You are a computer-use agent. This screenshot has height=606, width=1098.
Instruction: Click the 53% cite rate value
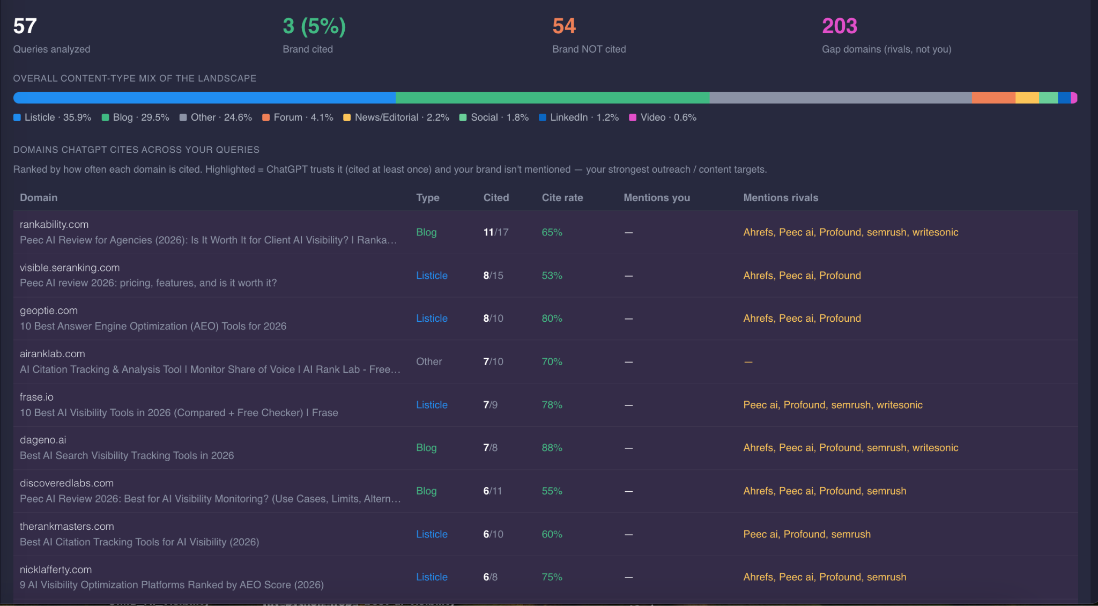(552, 275)
